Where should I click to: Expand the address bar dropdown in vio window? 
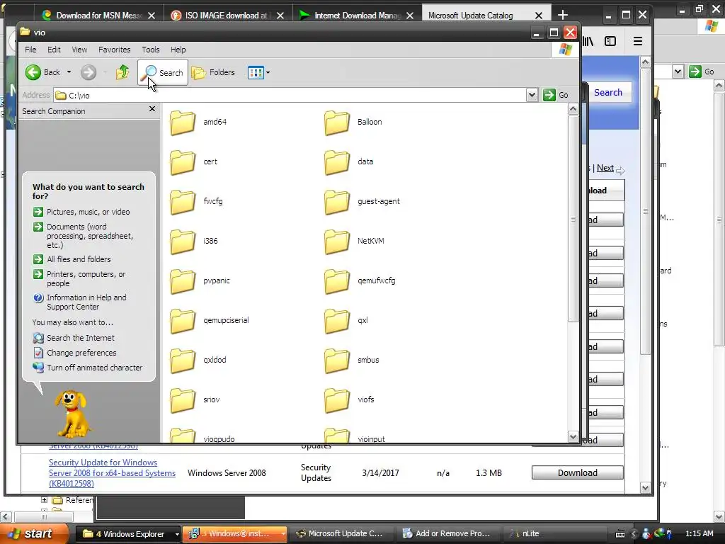532,95
